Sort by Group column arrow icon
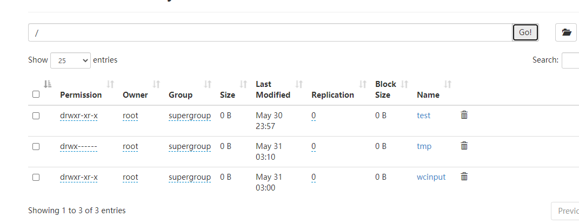This screenshot has width=579, height=224. tap(208, 84)
